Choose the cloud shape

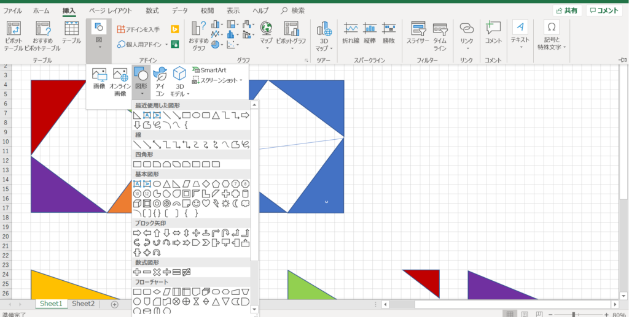pyautogui.click(x=245, y=204)
